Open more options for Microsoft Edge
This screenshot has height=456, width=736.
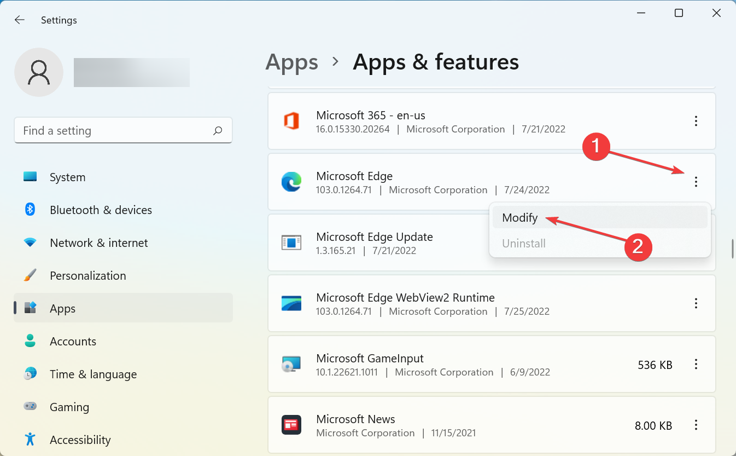696,182
